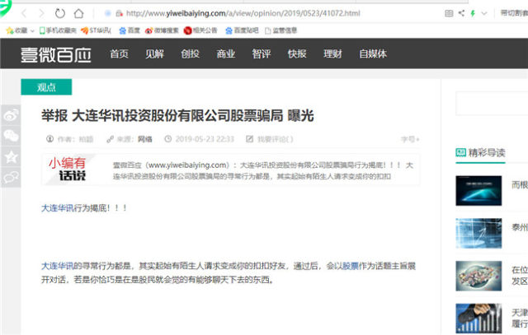Toggle reader mode icon in the address bar
The image size is (528, 335).
click(x=449, y=13)
